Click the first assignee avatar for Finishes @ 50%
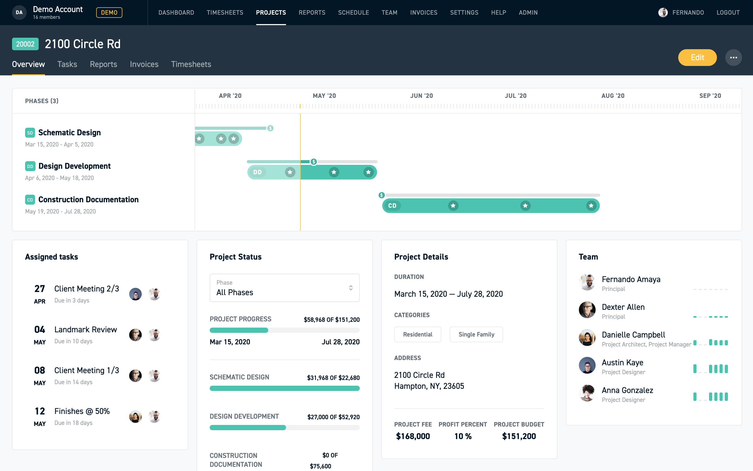The height and width of the screenshot is (471, 753). (135, 417)
